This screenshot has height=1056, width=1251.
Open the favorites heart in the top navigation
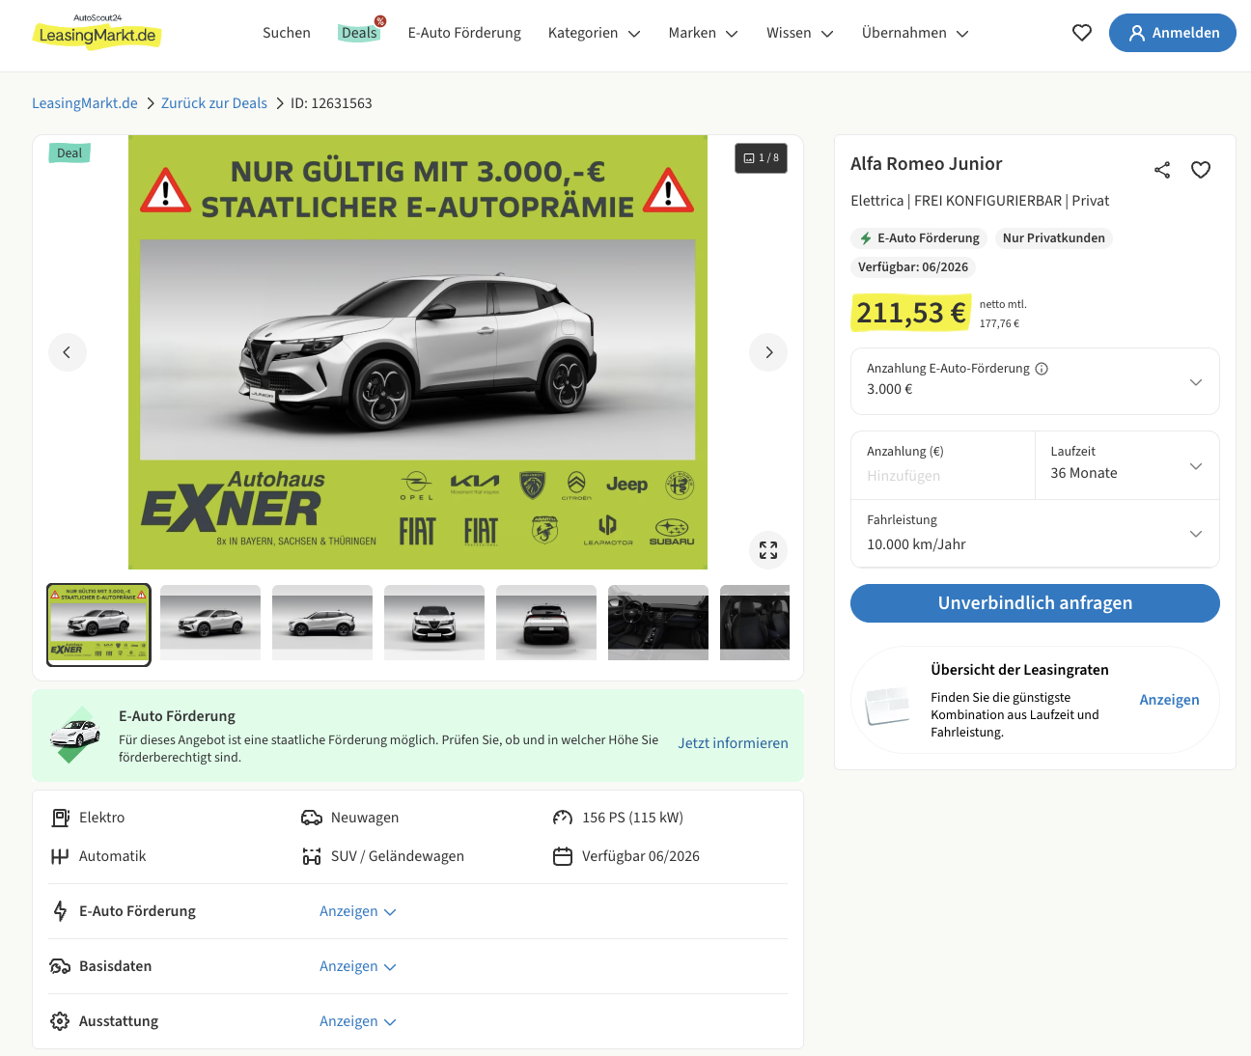[x=1082, y=33]
